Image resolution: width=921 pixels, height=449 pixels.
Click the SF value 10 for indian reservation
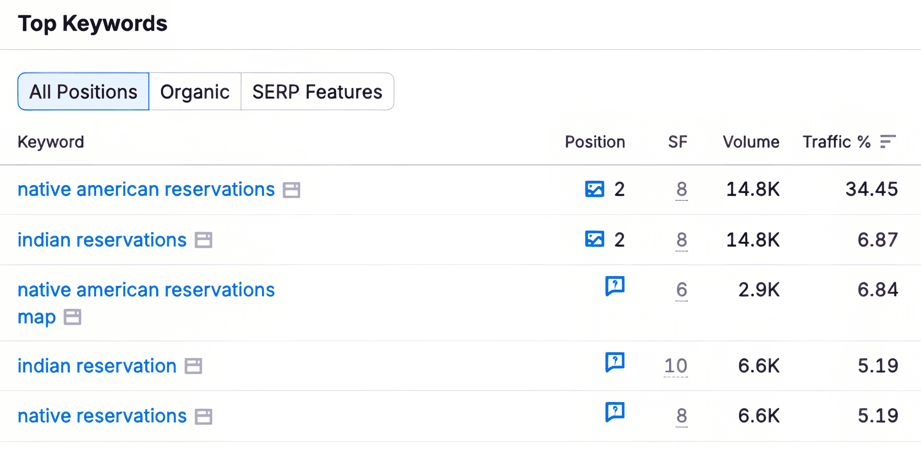(x=675, y=365)
